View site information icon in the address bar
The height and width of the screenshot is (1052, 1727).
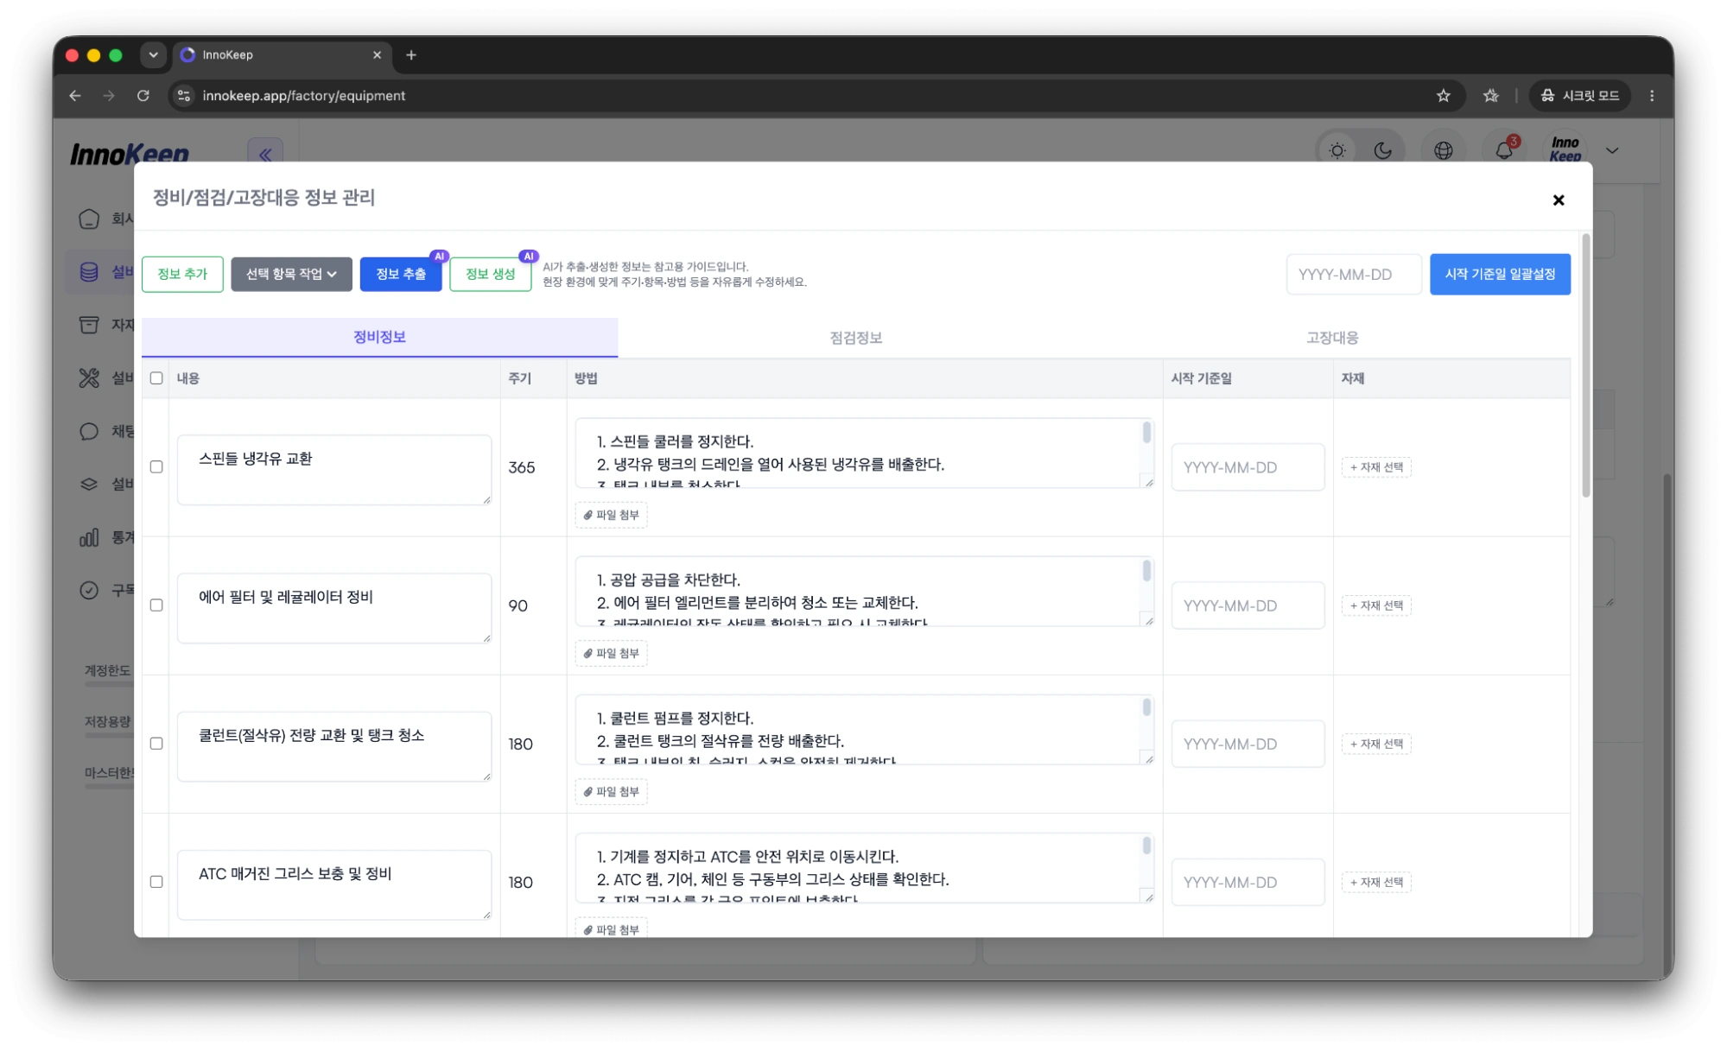183,96
